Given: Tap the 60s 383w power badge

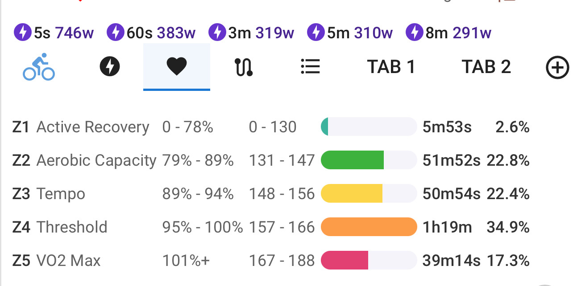Looking at the screenshot, I should point(151,33).
